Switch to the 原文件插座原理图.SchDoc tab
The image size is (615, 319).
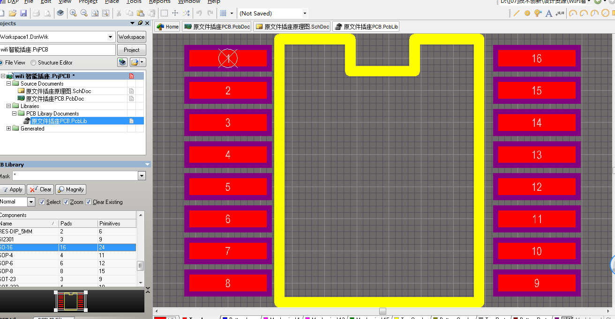pos(292,27)
